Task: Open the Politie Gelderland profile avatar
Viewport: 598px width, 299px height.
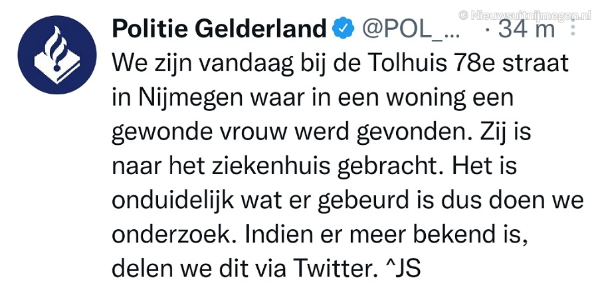Action: click(57, 55)
